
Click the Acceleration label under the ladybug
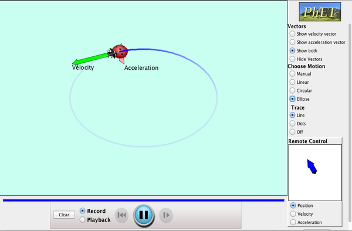(x=141, y=68)
